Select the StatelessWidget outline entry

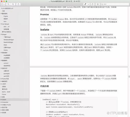point(9,40)
